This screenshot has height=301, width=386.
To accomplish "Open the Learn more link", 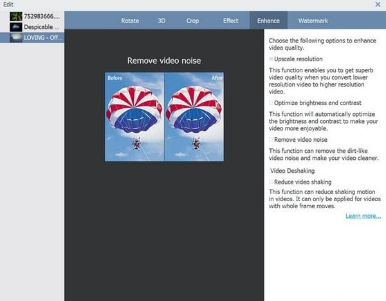I will tap(363, 216).
